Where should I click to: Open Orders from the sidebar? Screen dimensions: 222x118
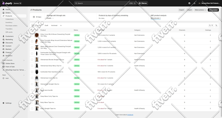[x=8, y=13]
